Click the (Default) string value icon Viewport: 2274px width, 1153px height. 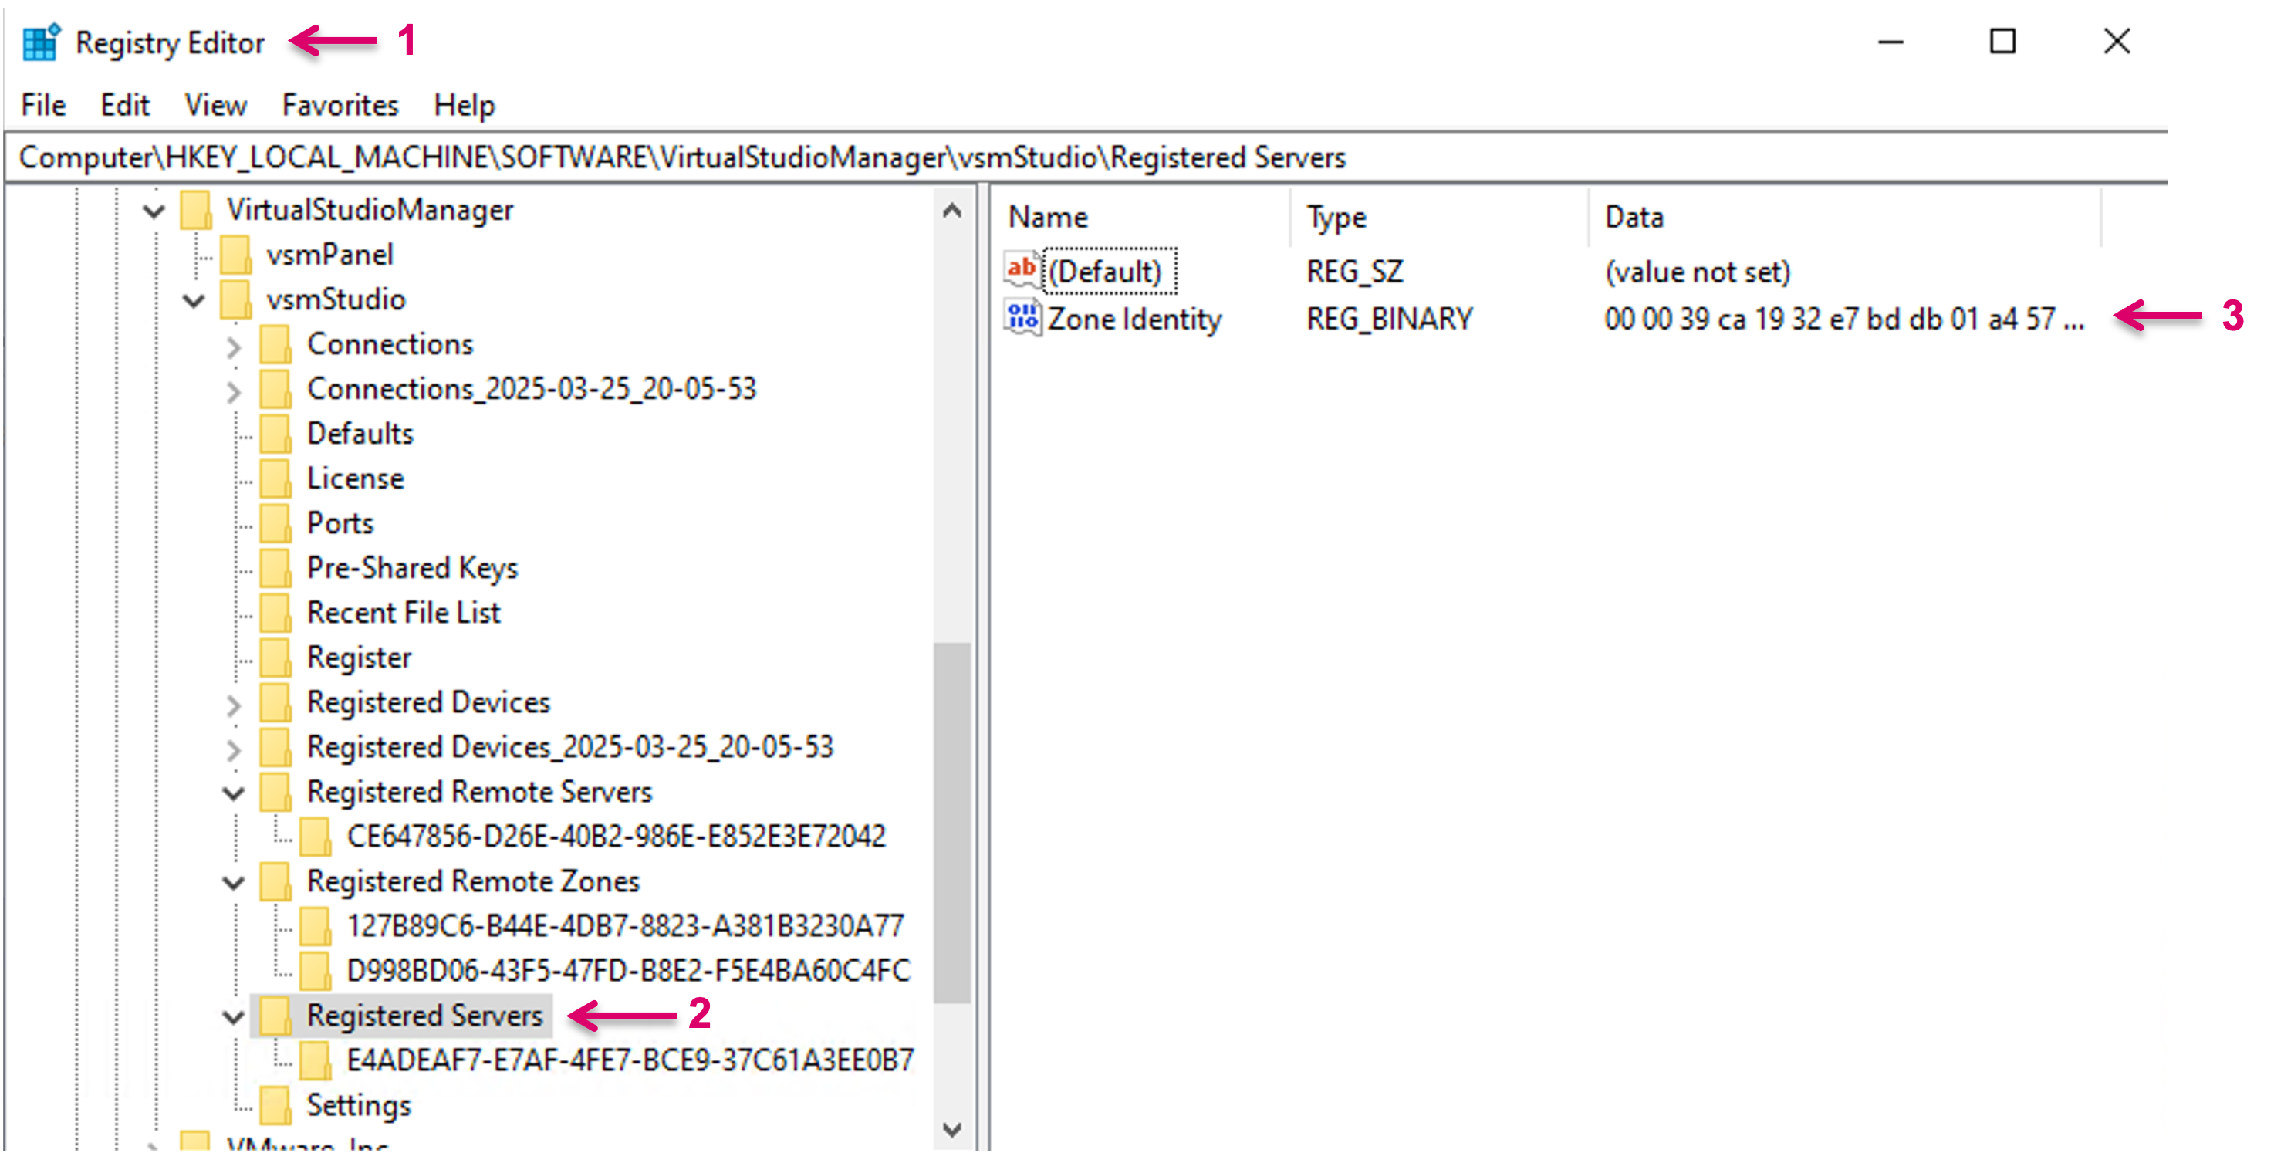1022,270
